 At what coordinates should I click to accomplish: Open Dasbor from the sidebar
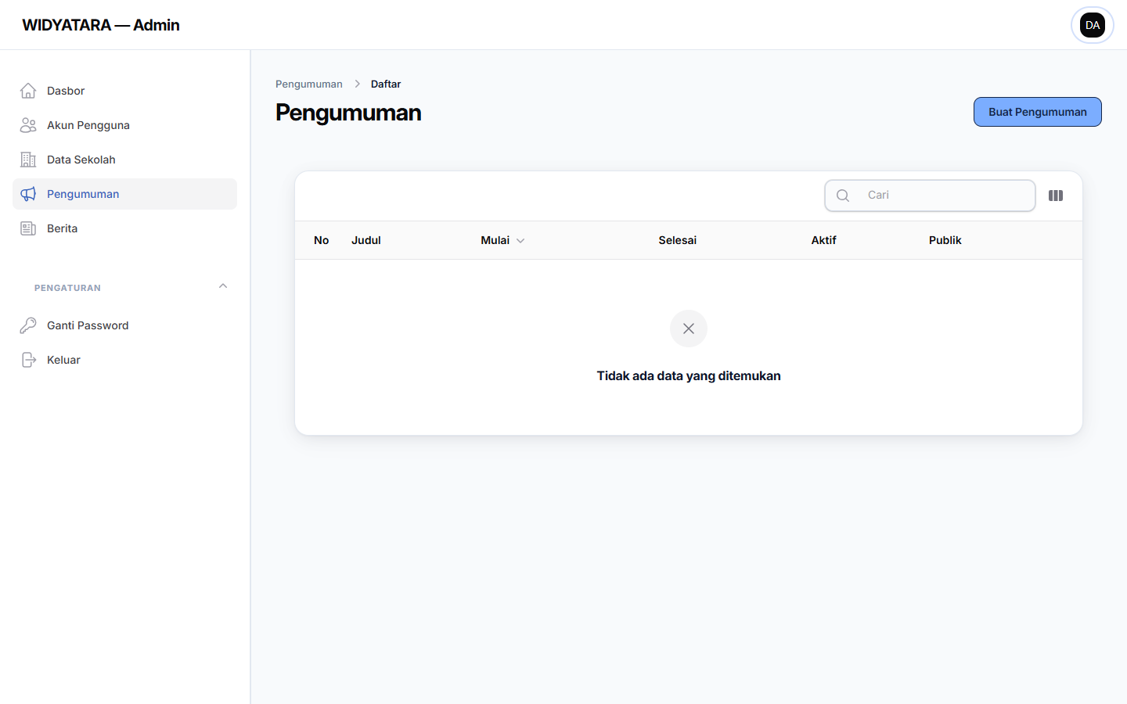(124, 91)
